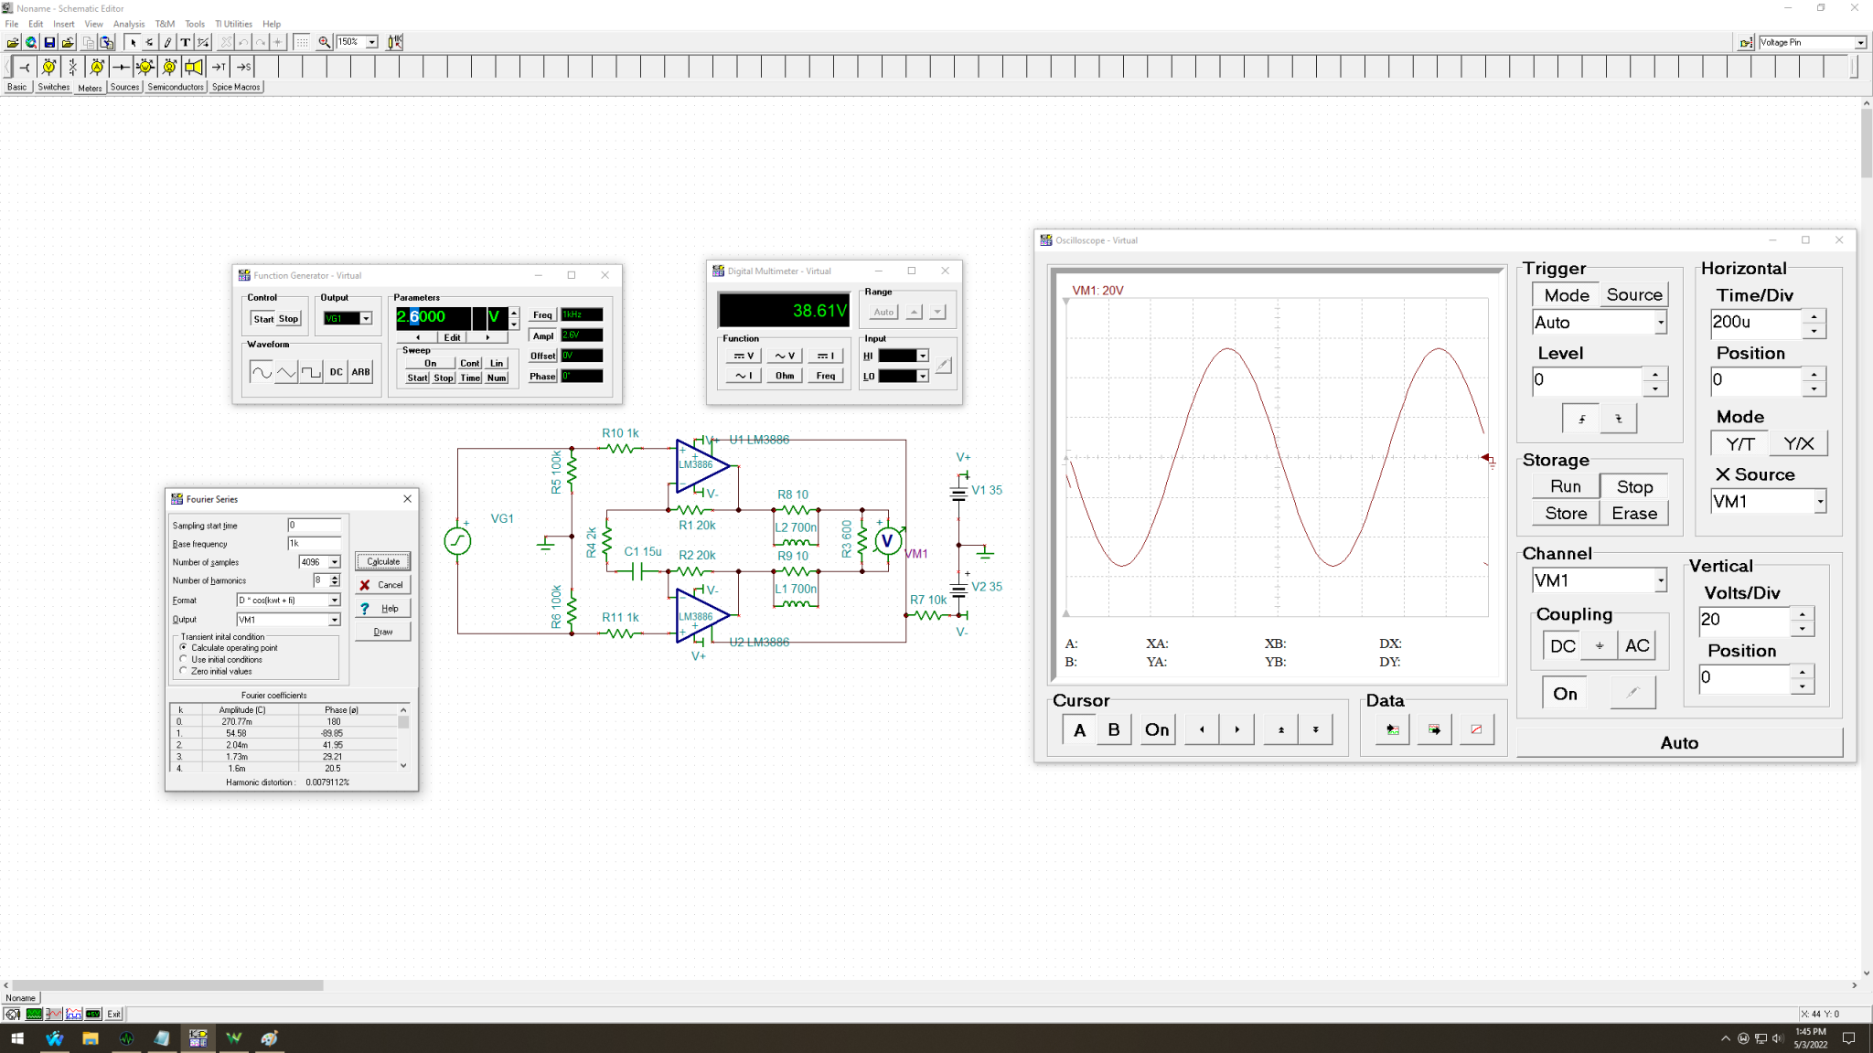Viewport: 1873px width, 1053px height.
Task: Open schematic file with folder icon
Action: pyautogui.click(x=12, y=42)
